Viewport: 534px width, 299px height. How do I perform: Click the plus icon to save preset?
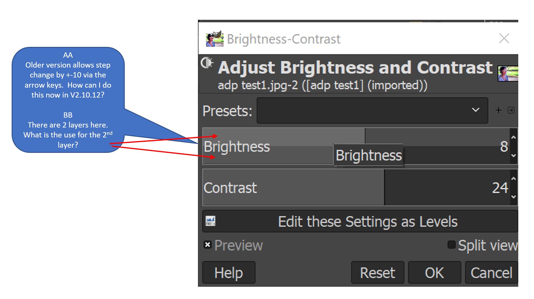coord(498,110)
